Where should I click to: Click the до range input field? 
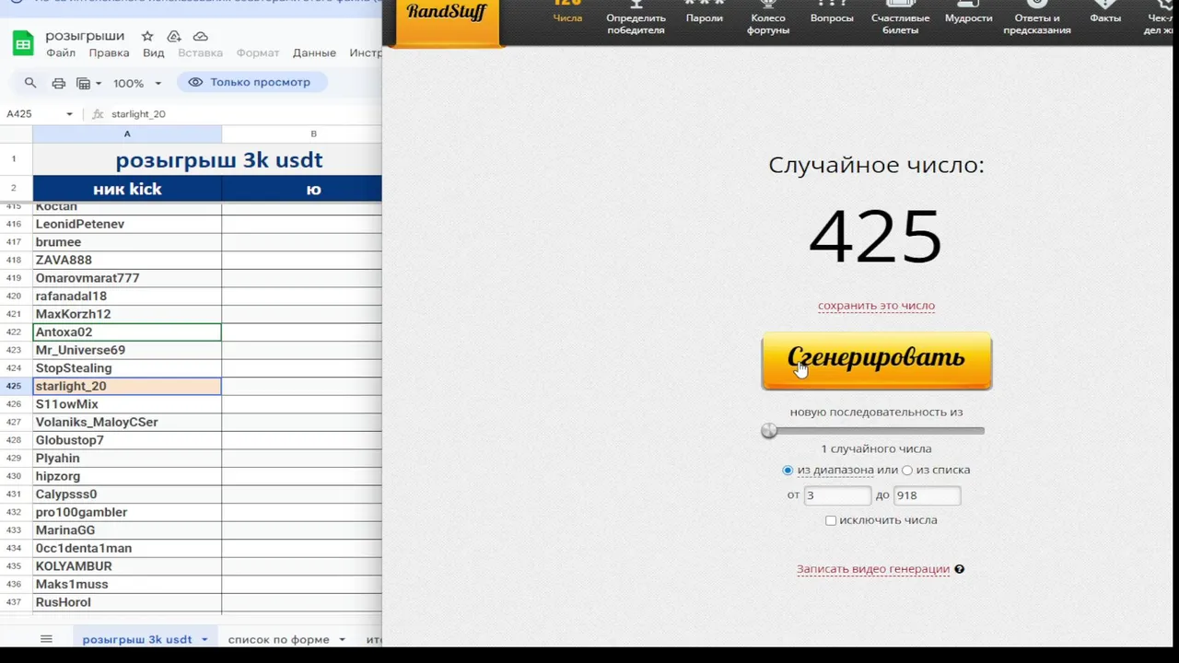[x=927, y=495]
